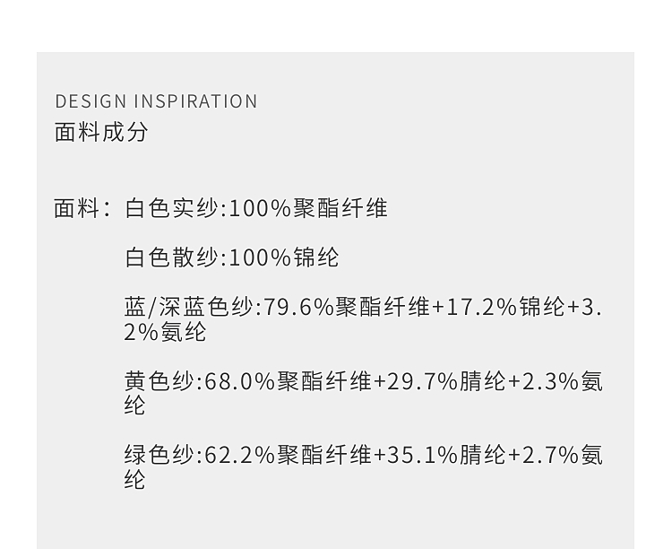Click 100%聚酯纤维 in the 白色实纱 line

tap(308, 209)
